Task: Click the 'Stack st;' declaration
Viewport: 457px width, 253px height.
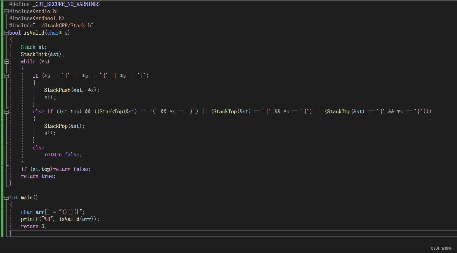Action: [34, 47]
